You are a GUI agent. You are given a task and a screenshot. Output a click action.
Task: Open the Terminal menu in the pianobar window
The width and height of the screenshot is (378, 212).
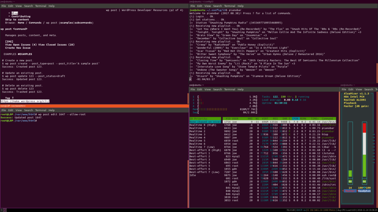[x=230, y=6]
